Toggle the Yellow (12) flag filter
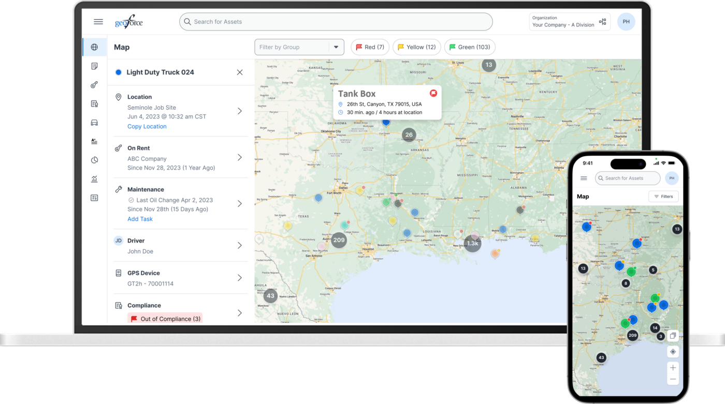 tap(416, 47)
